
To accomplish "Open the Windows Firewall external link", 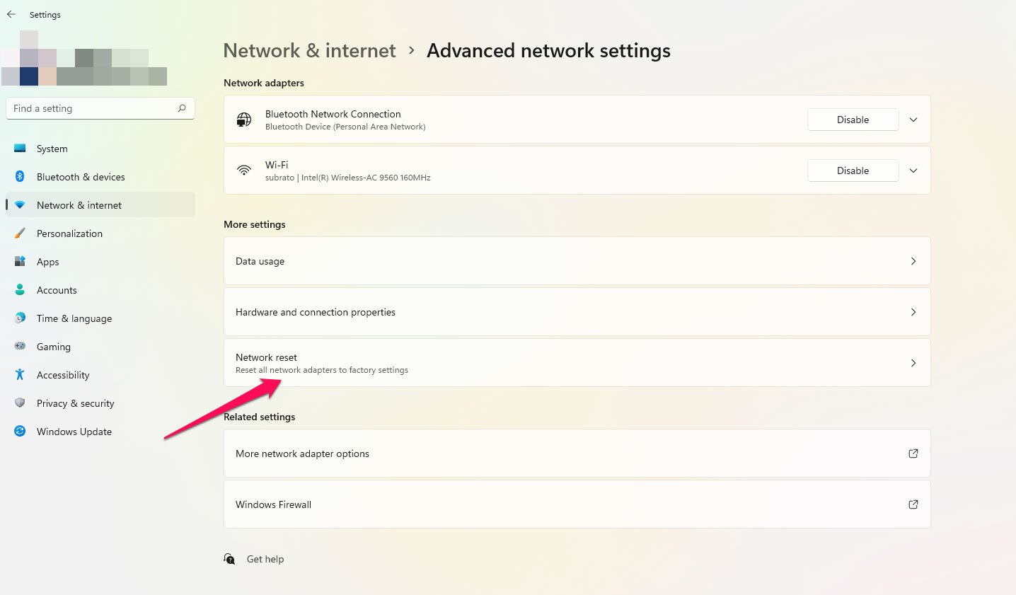I will (x=913, y=504).
